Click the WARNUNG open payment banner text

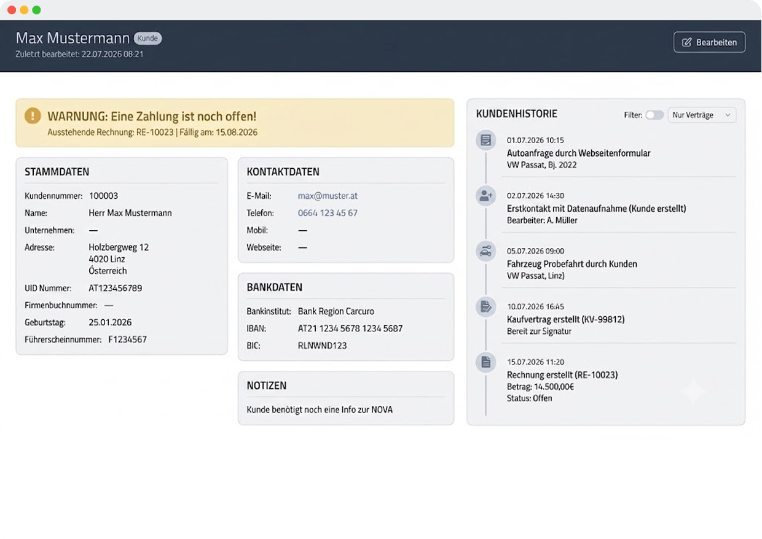tap(152, 116)
